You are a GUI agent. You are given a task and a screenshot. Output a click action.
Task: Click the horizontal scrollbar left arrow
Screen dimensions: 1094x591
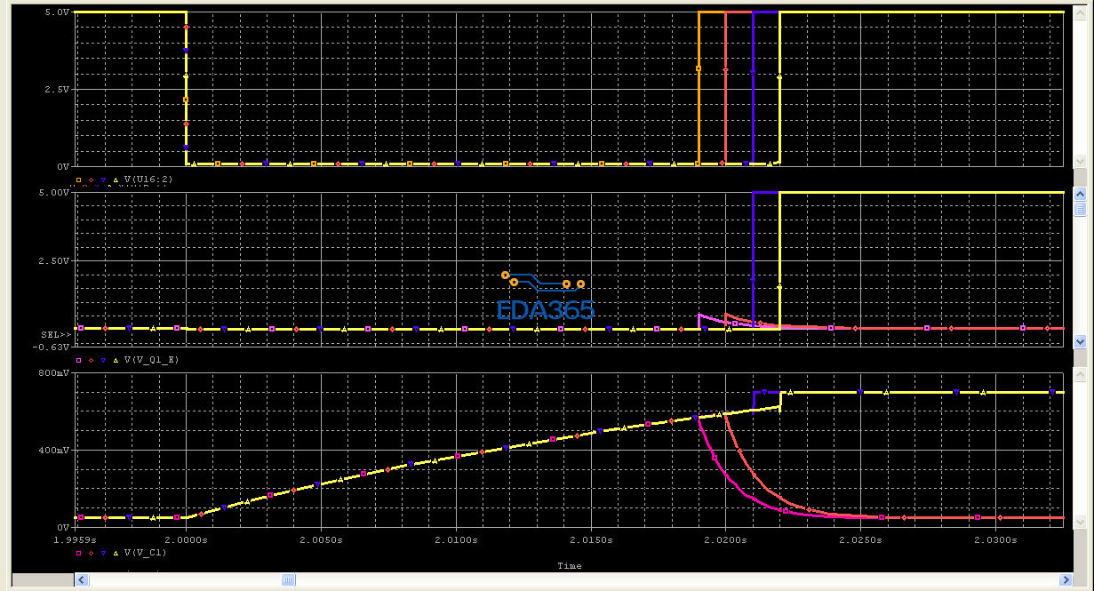click(x=82, y=579)
